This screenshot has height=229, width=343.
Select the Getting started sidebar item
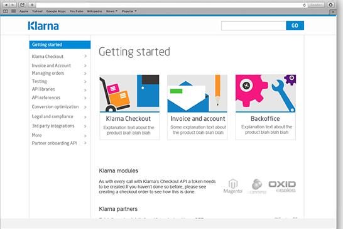60,45
